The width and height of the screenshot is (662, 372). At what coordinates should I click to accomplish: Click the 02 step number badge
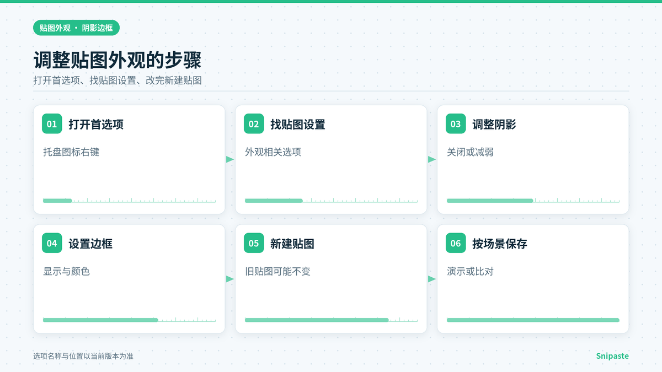[x=254, y=124]
